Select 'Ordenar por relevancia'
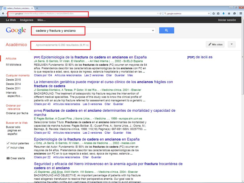244x183 pixels. coord(13,107)
